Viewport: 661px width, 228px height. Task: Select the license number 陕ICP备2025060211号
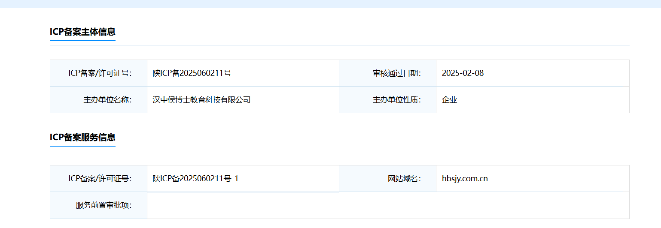coord(192,73)
